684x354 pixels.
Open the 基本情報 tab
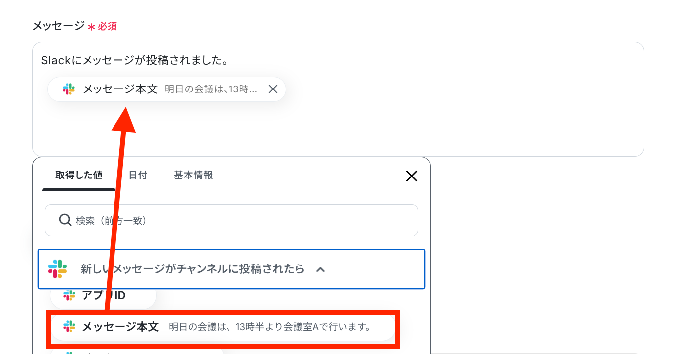[193, 175]
